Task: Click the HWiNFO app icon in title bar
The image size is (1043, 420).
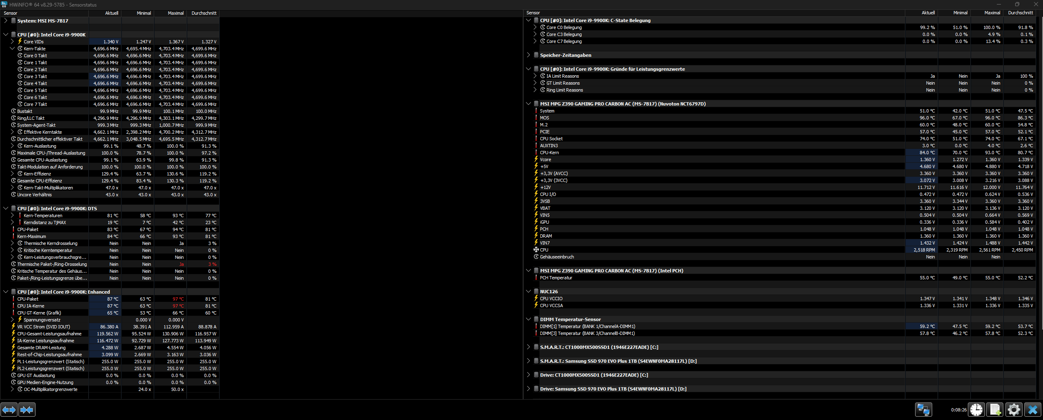Action: pos(4,4)
